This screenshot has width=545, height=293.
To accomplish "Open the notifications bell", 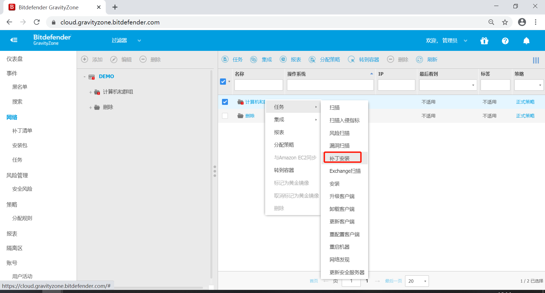I will point(526,41).
